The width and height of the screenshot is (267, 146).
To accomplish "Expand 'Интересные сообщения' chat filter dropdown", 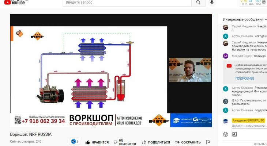I will click(x=245, y=20).
